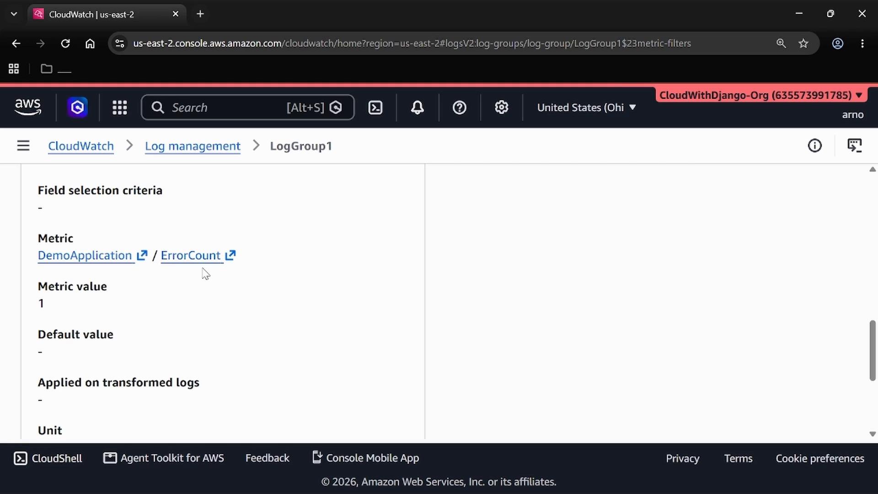The height and width of the screenshot is (494, 878).
Task: Open the apps grid in bookmarks bar
Action: click(x=14, y=69)
